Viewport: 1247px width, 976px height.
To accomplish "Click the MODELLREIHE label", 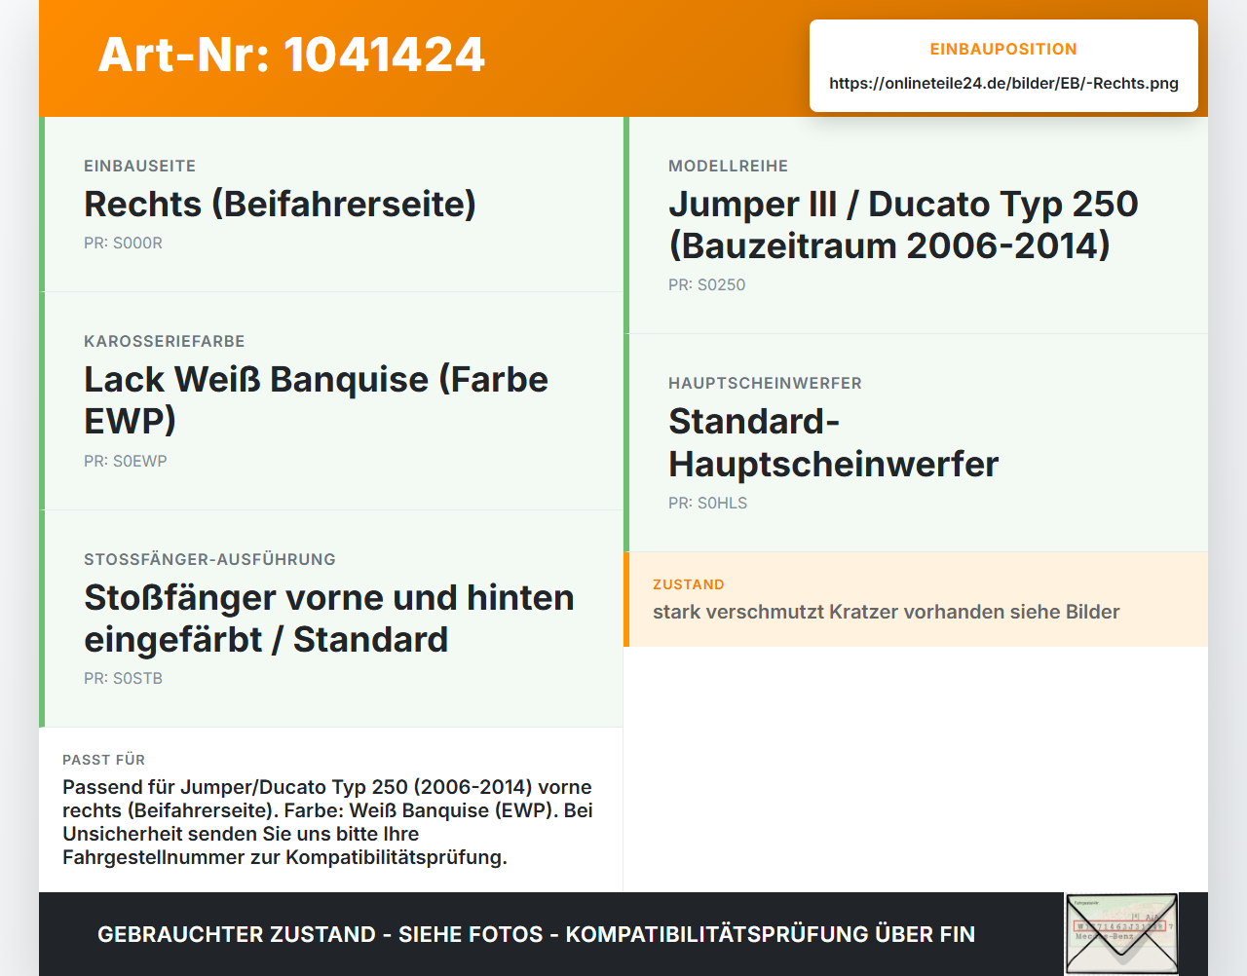I will click(x=729, y=167).
